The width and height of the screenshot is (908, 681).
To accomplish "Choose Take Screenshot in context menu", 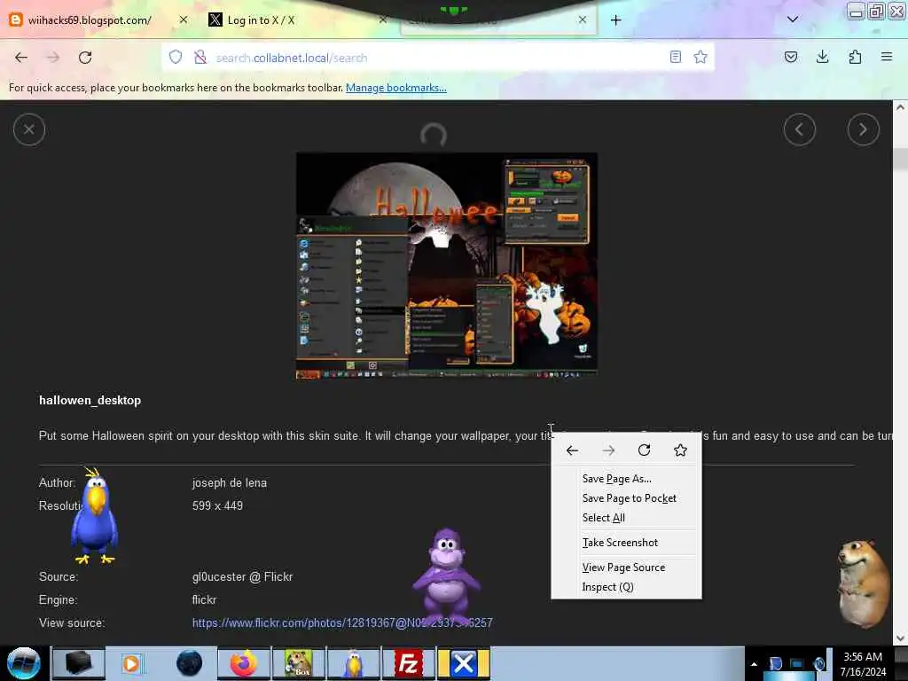I will (626, 543).
